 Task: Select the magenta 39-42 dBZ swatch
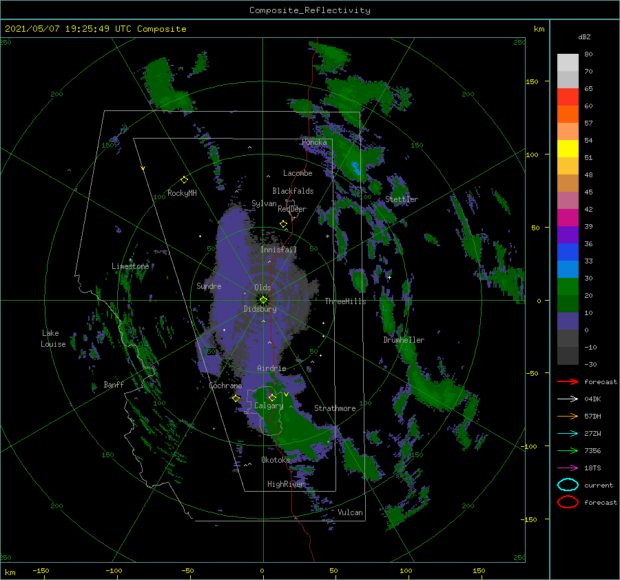tap(568, 217)
